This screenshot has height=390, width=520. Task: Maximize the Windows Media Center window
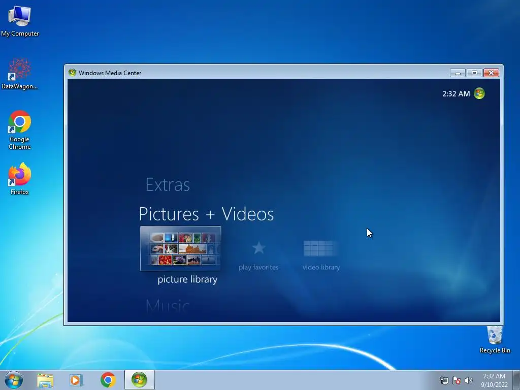(x=474, y=73)
